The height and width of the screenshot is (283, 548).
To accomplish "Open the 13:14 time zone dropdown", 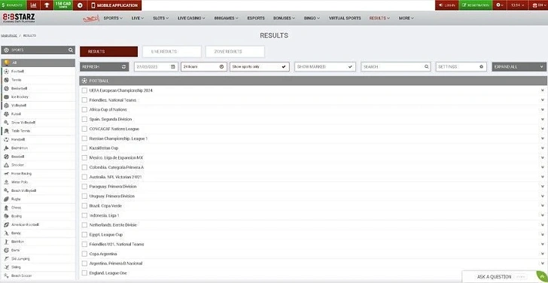I will click(x=518, y=5).
